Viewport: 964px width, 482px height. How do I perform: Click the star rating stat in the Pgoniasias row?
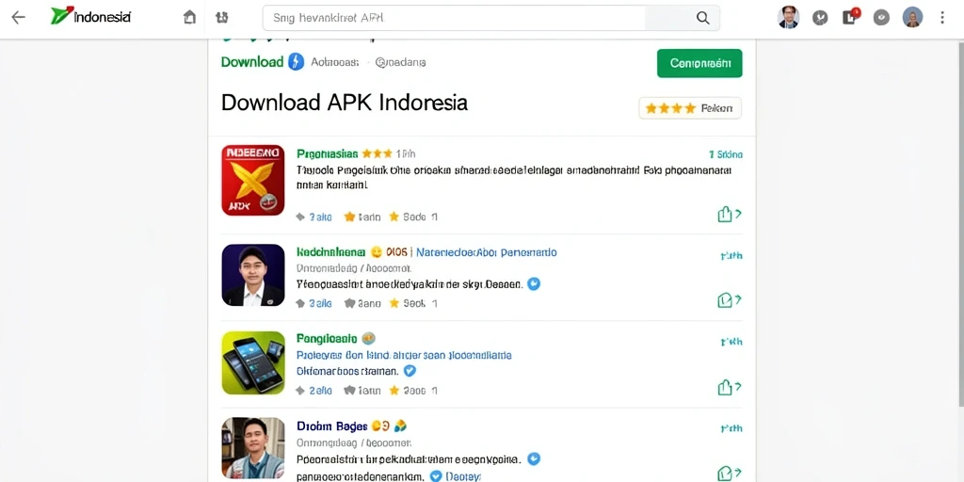412,217
